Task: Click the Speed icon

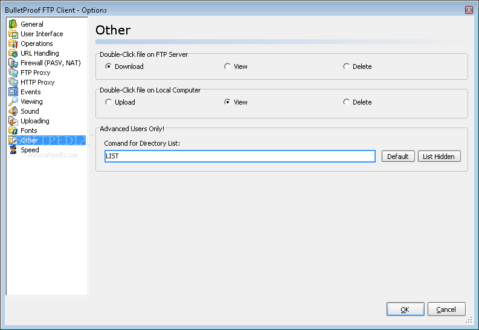Action: click(13, 150)
